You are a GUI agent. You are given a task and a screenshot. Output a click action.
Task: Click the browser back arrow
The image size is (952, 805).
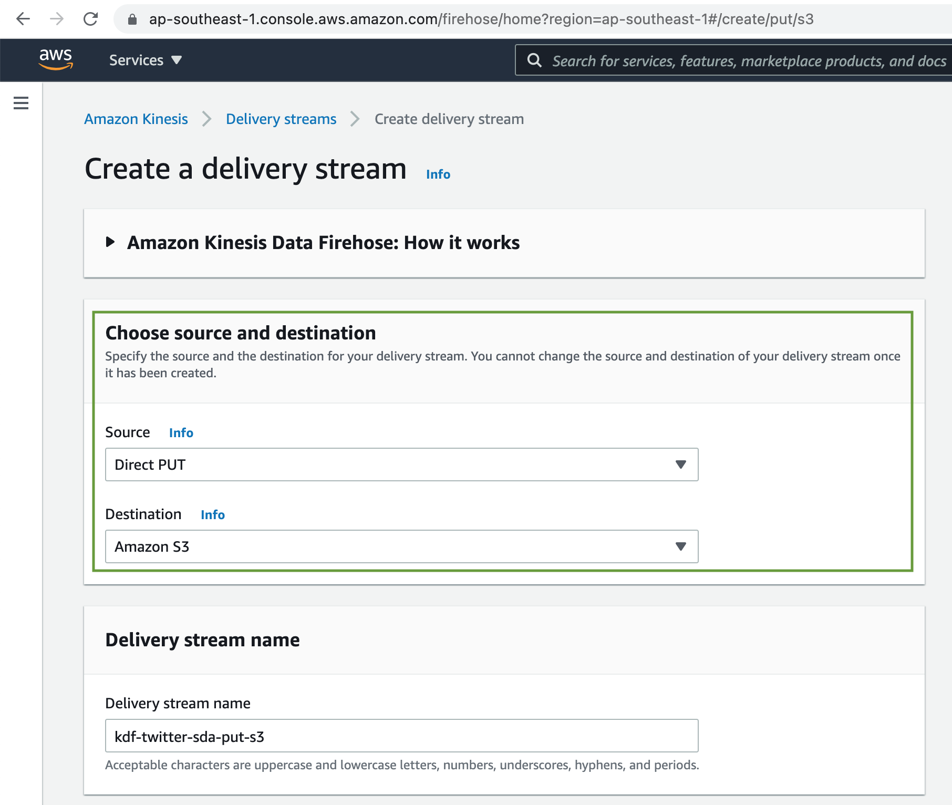(x=23, y=19)
